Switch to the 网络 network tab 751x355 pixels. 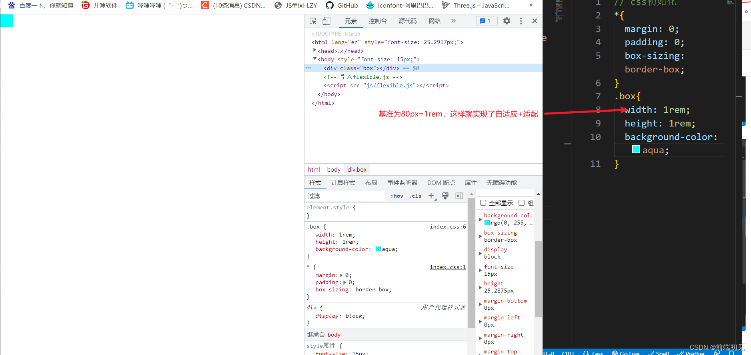(x=435, y=21)
